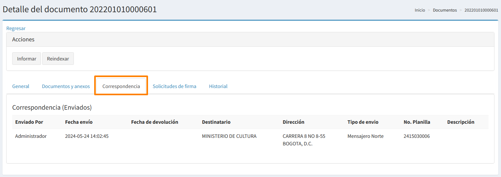The width and height of the screenshot is (501, 177).
Task: Select the Administrador cell
Action: [31, 136]
